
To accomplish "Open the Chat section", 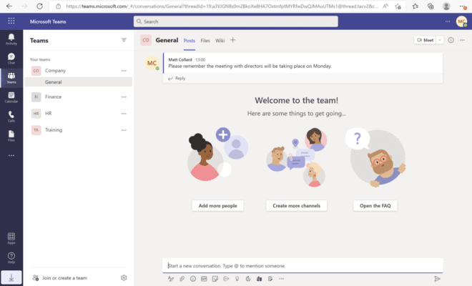I will coord(11,59).
